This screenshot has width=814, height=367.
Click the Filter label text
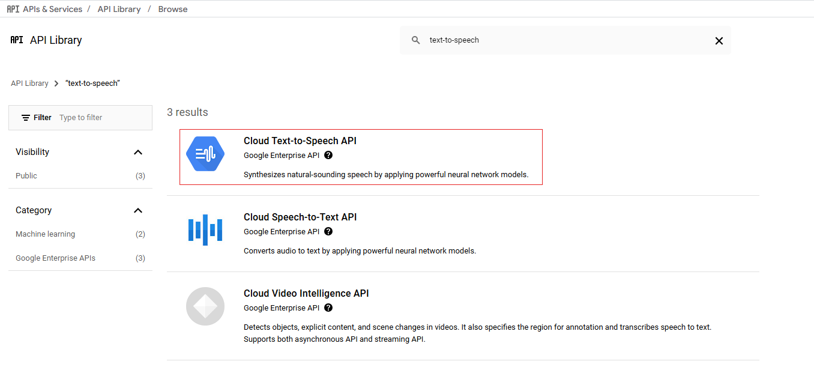coord(43,118)
